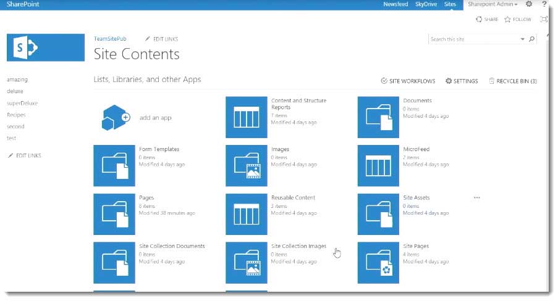This screenshot has width=558, height=301.
Task: Click the search magnifier icon
Action: pos(532,39)
